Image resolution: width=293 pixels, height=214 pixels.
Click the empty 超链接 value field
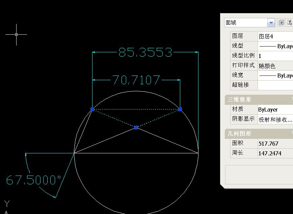275,85
